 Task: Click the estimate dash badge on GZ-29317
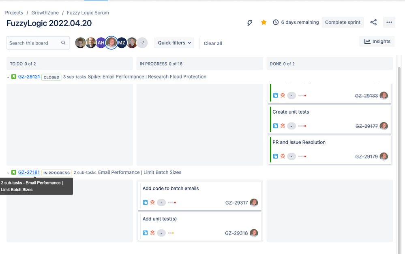click(161, 203)
